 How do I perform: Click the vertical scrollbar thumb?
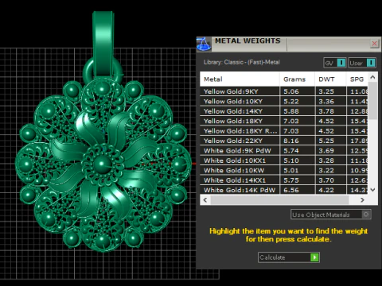click(372, 101)
